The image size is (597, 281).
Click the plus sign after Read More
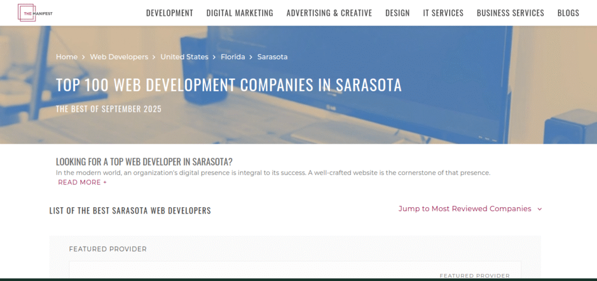pyautogui.click(x=105, y=182)
